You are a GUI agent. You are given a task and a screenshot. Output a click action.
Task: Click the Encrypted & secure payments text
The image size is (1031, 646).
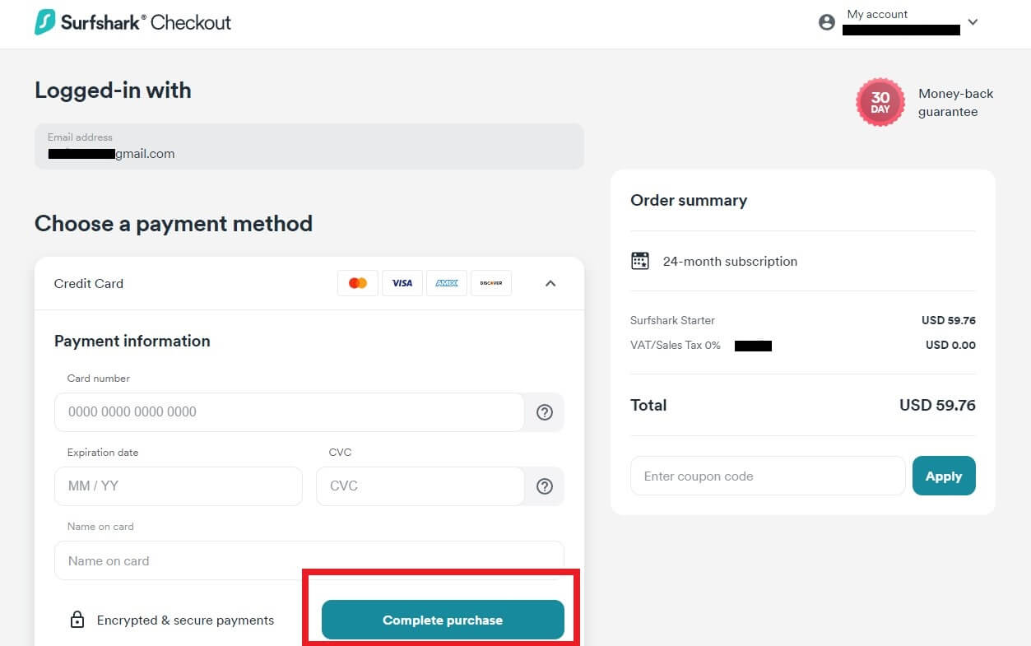185,620
